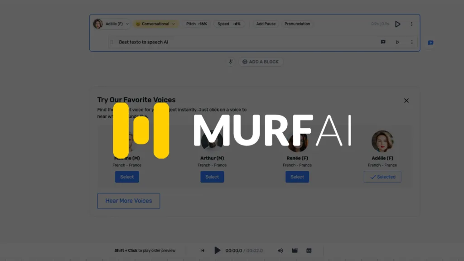The height and width of the screenshot is (261, 464).
Task: Select the Arthur (M) voice
Action: (212, 177)
